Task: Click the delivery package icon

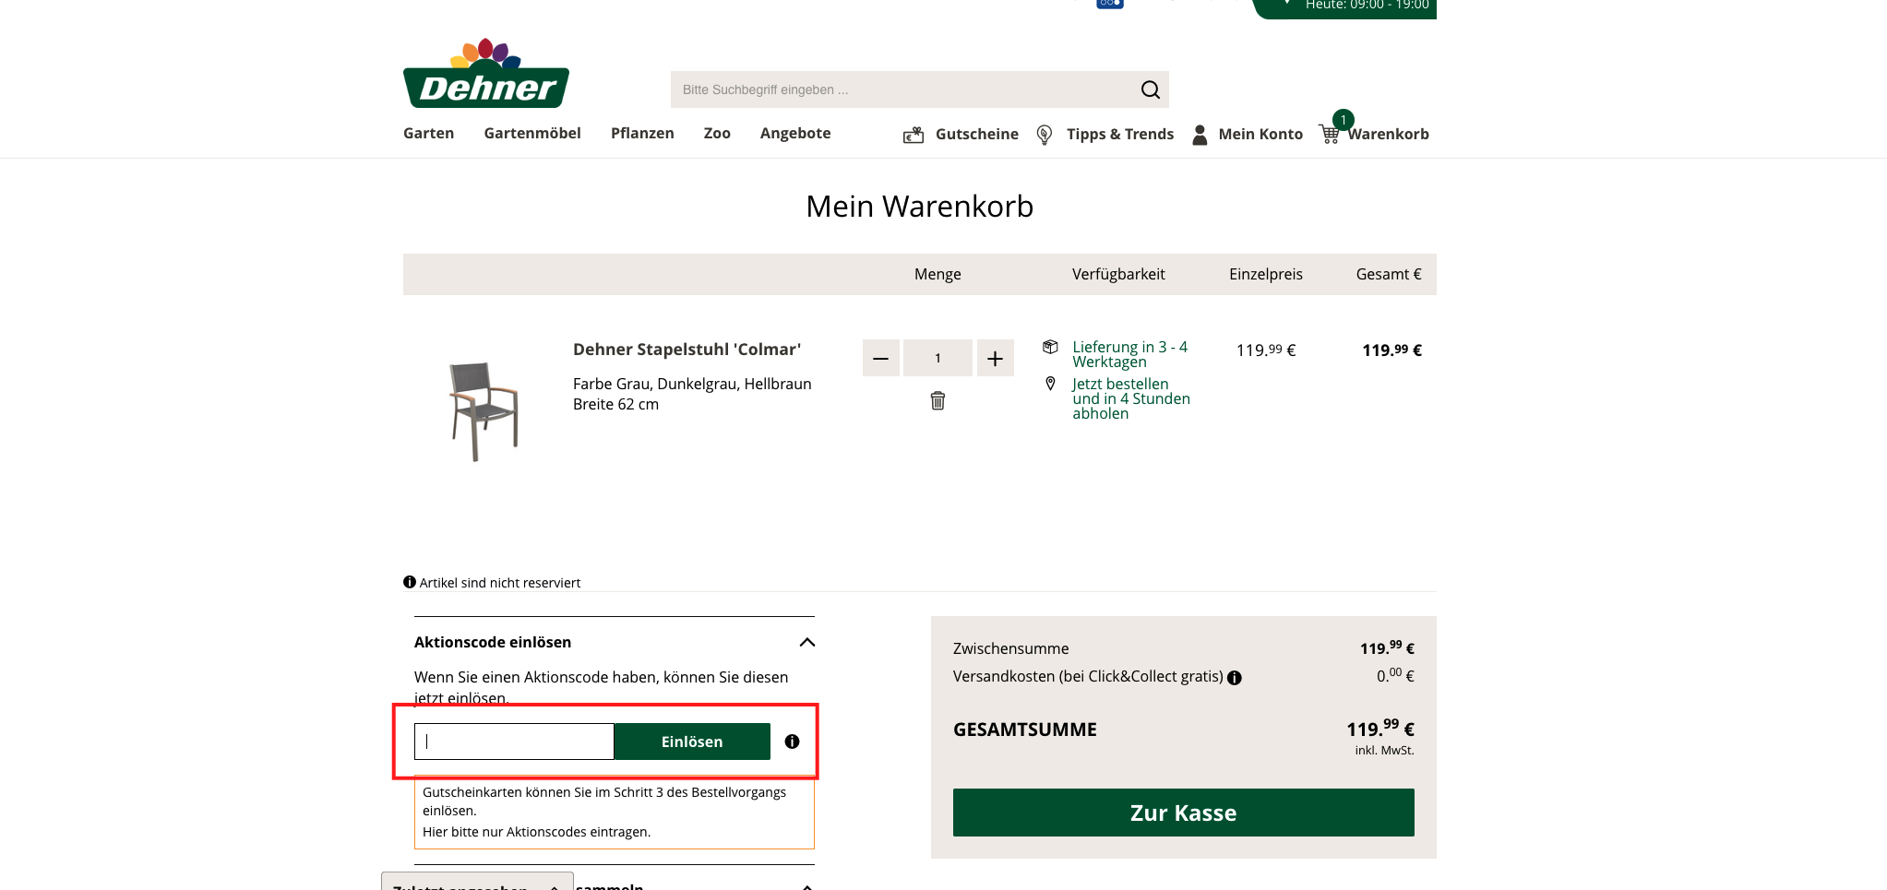Action: (1050, 347)
